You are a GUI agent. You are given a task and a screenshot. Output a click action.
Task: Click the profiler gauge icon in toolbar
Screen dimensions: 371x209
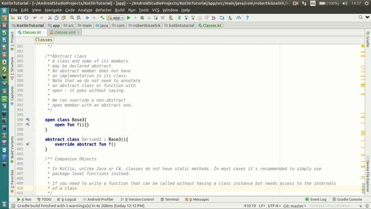click(x=238, y=18)
